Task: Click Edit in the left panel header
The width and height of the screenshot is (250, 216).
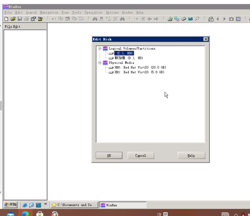Action: click(17, 26)
